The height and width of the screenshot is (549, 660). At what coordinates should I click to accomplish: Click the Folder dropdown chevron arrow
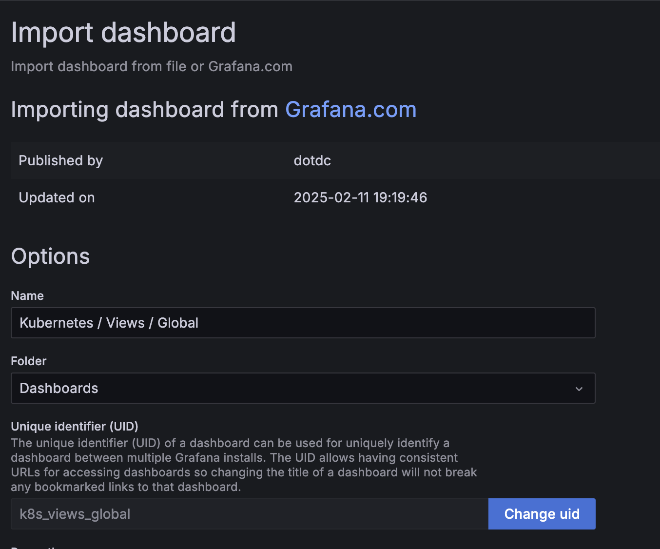pyautogui.click(x=579, y=389)
